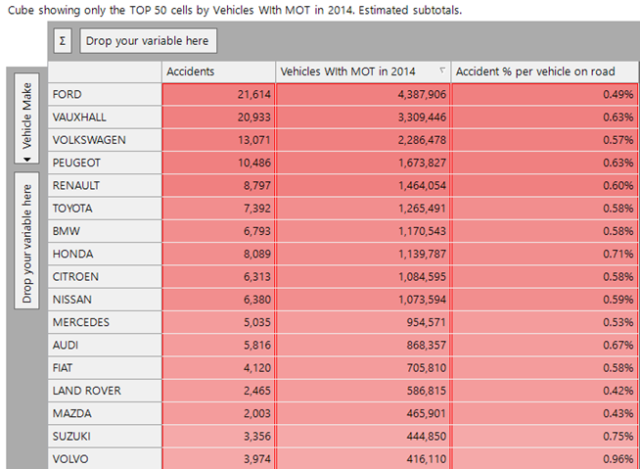Select the Honda vehicles cell 1,139,787
Viewport: 640px width, 469px height.
[363, 254]
